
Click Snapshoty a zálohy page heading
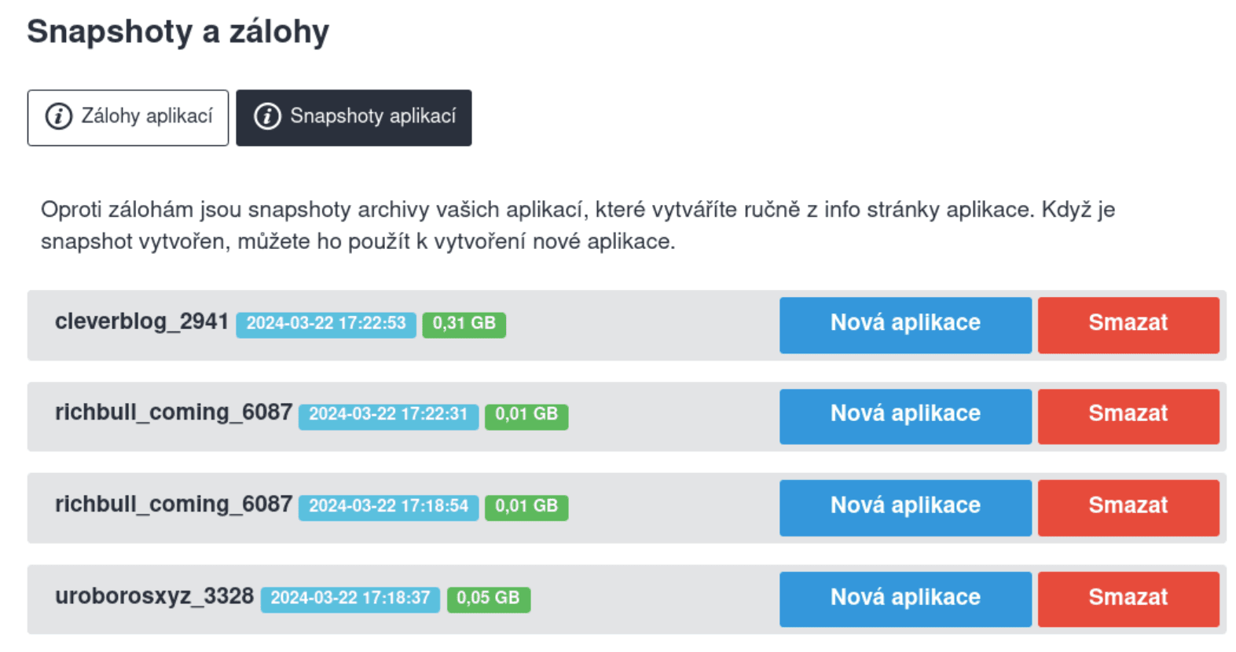click(x=178, y=32)
